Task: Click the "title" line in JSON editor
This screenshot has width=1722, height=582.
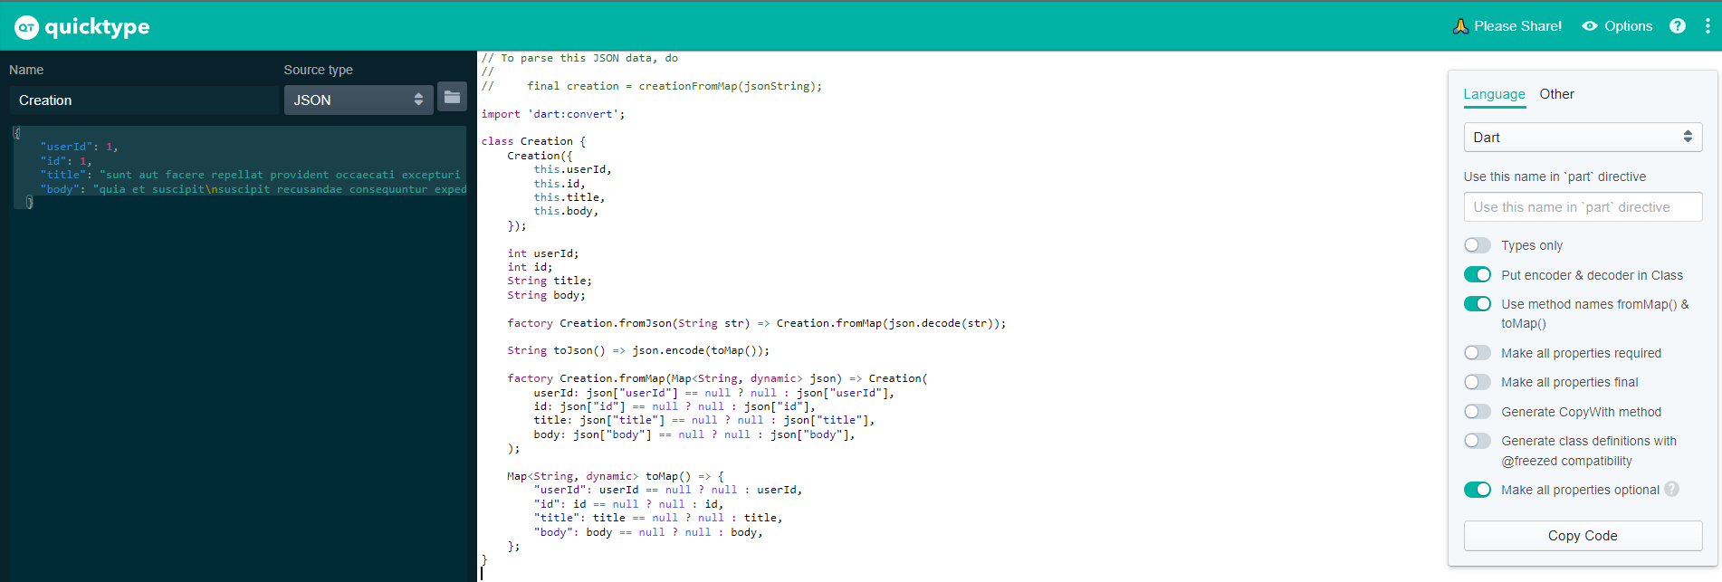Action: tap(250, 175)
